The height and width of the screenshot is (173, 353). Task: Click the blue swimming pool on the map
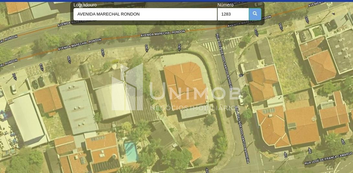pyautogui.click(x=131, y=151)
